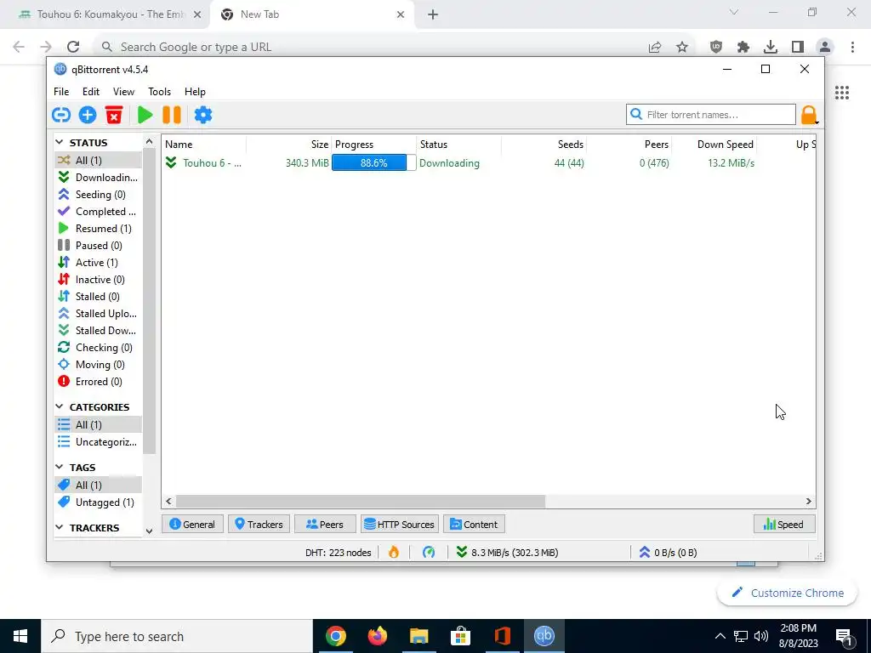Select All (1) under Tags
Viewport: 871px width, 653px height.
point(99,485)
